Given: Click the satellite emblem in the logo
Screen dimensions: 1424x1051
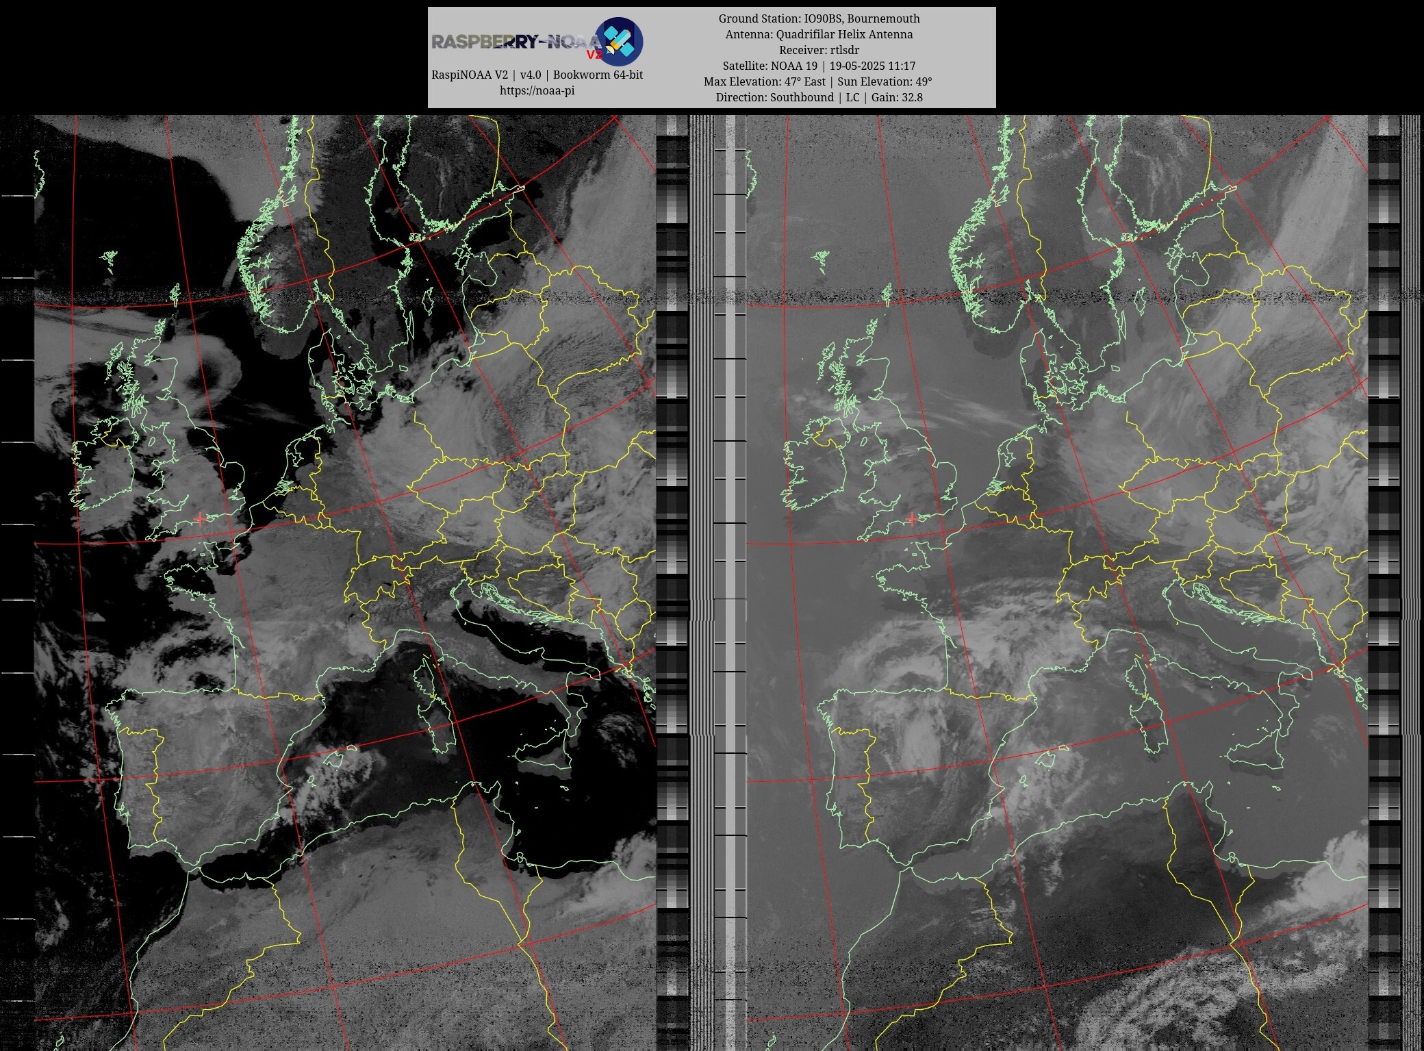Looking at the screenshot, I should pos(618,42).
